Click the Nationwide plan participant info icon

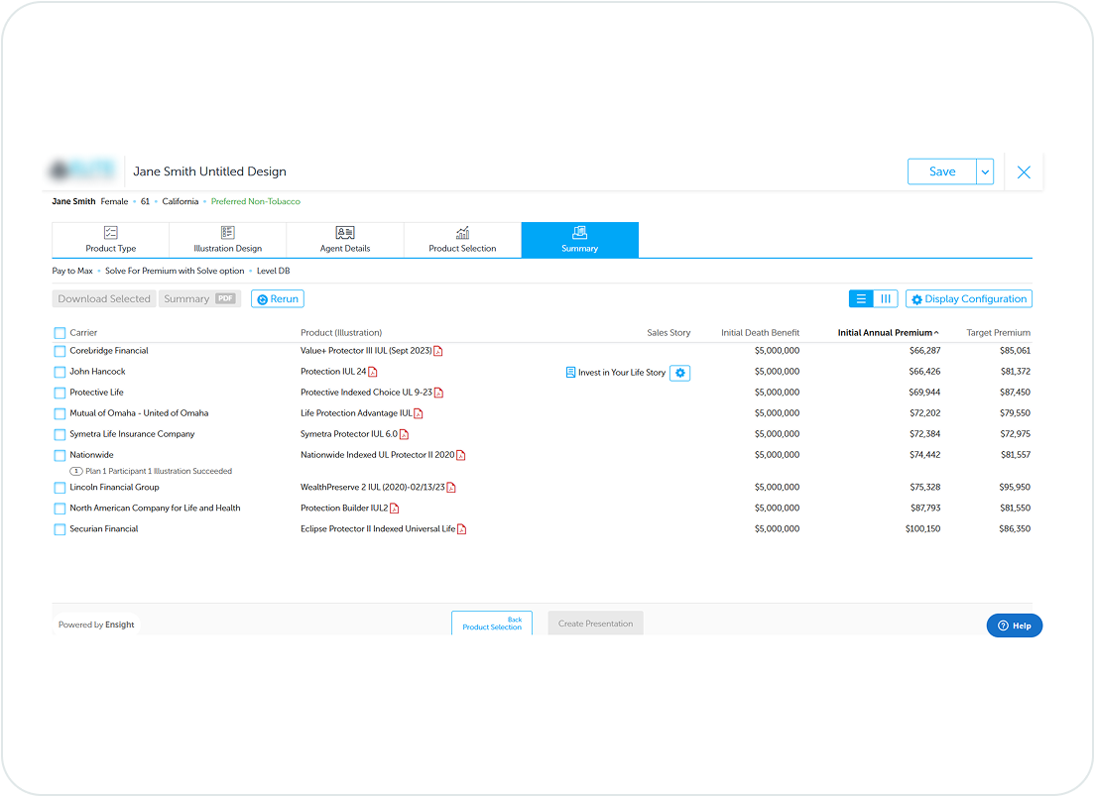tap(76, 471)
